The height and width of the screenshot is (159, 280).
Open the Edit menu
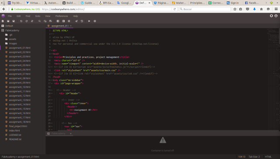pos(18,16)
